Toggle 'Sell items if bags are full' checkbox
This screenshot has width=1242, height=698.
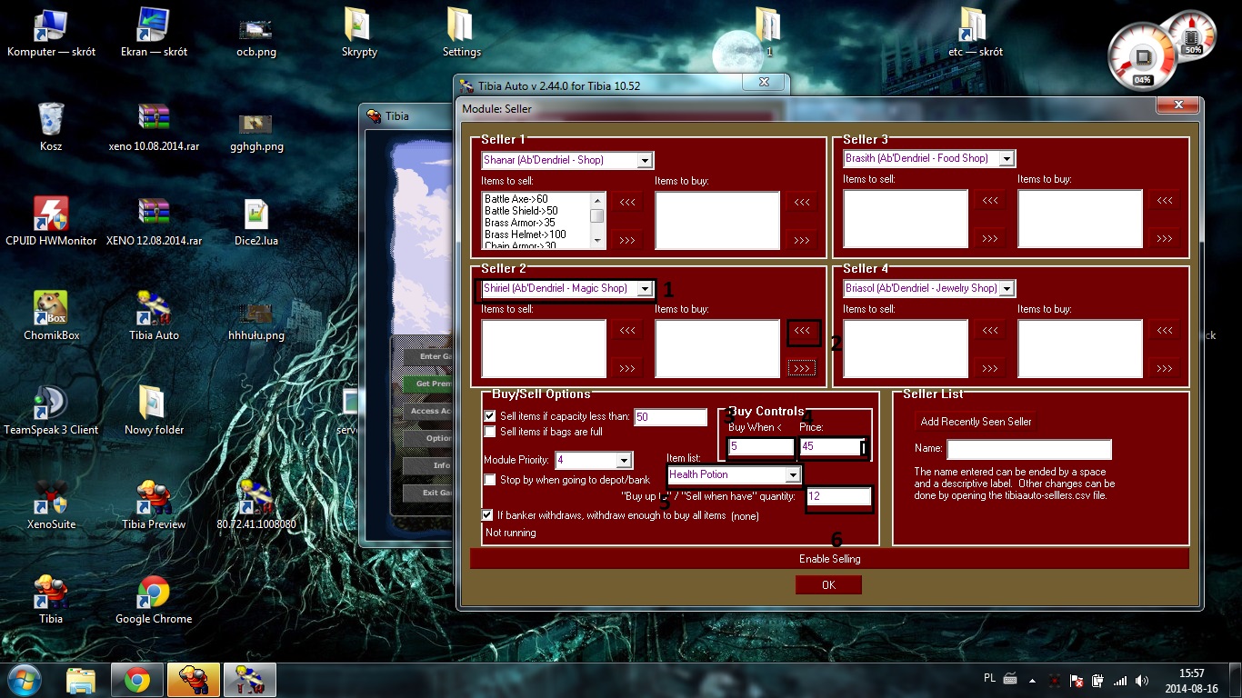[x=490, y=432]
